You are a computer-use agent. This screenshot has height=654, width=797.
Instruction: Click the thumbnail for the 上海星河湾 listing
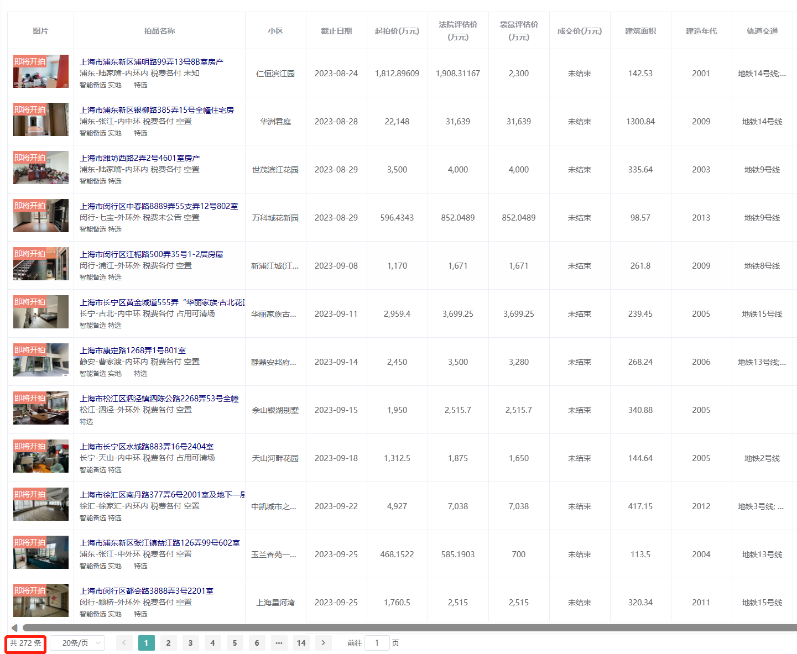click(x=40, y=600)
